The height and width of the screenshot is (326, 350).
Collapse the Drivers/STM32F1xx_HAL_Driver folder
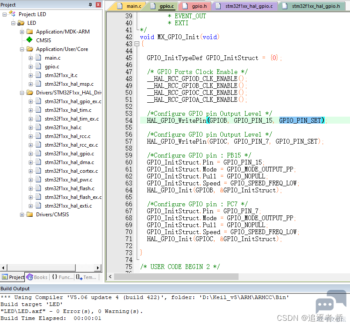[x=22, y=93]
